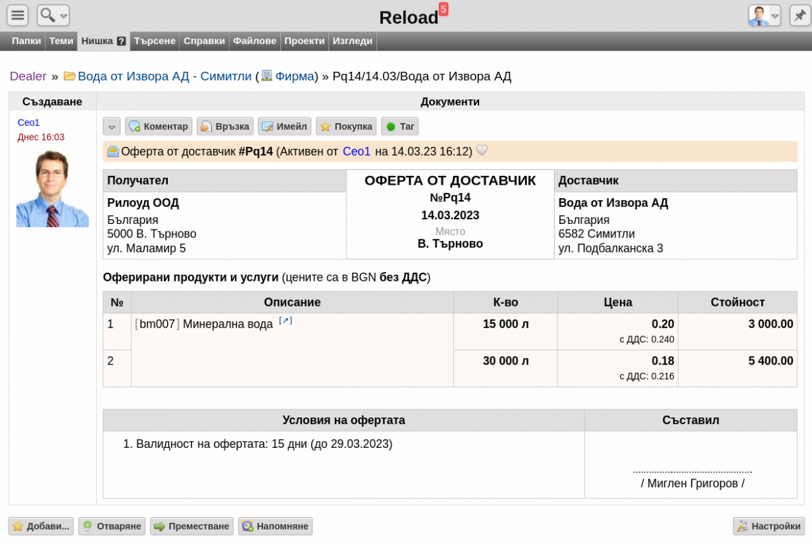Open the red notification badge 5
Viewport: 812px width, 544px height.
443,9
